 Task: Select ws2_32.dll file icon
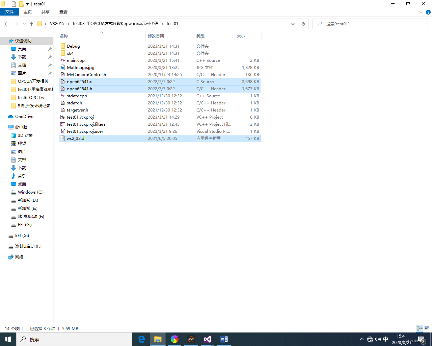click(x=63, y=139)
